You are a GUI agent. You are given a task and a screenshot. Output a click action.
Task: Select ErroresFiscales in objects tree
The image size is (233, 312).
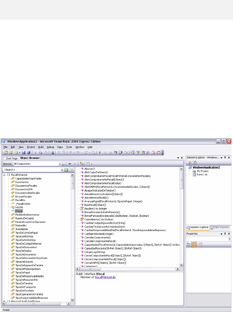pos(24,196)
